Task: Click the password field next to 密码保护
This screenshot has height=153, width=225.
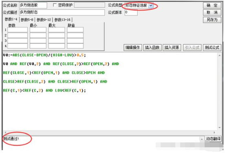Action: [x=90, y=5]
